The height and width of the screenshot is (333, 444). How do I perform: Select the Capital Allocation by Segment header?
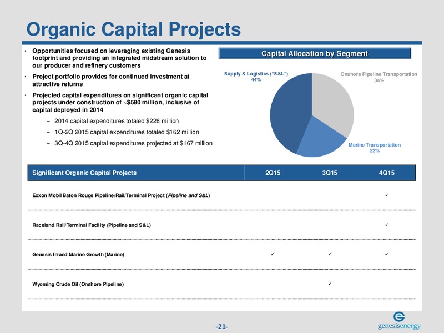315,53
